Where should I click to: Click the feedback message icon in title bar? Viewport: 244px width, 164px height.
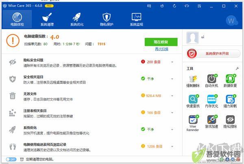149,6
